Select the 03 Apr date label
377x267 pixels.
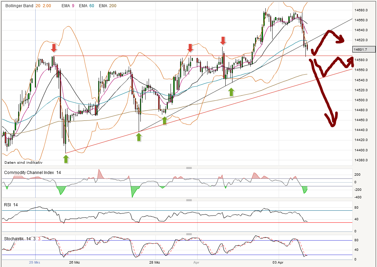pos(278,263)
